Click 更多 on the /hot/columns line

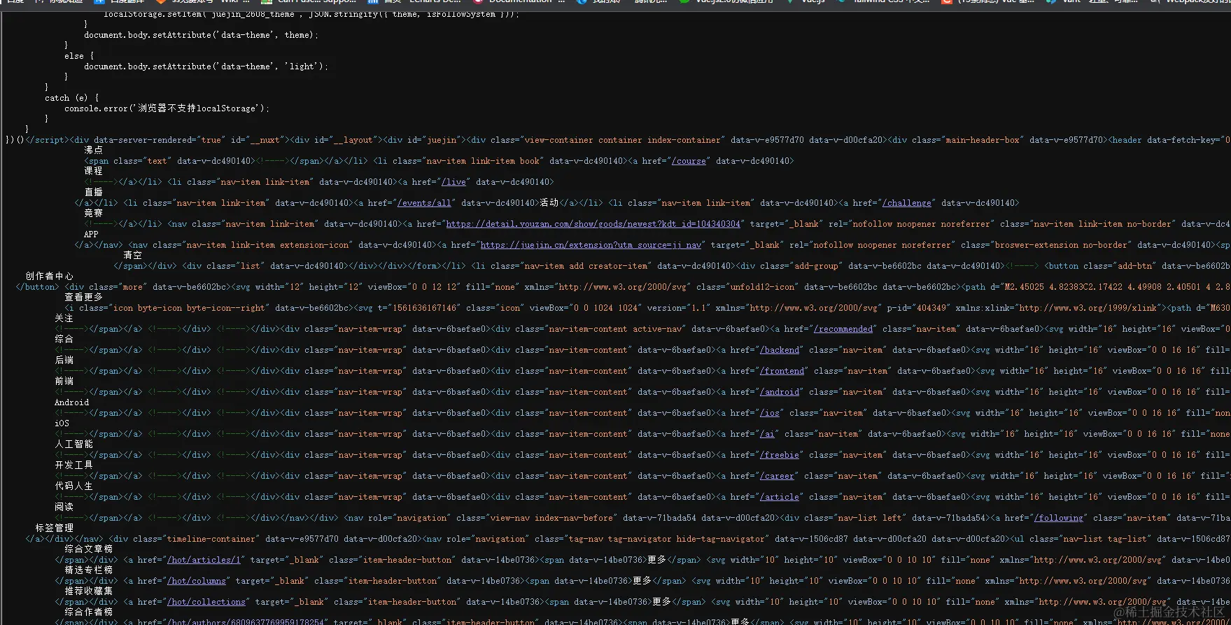click(642, 581)
